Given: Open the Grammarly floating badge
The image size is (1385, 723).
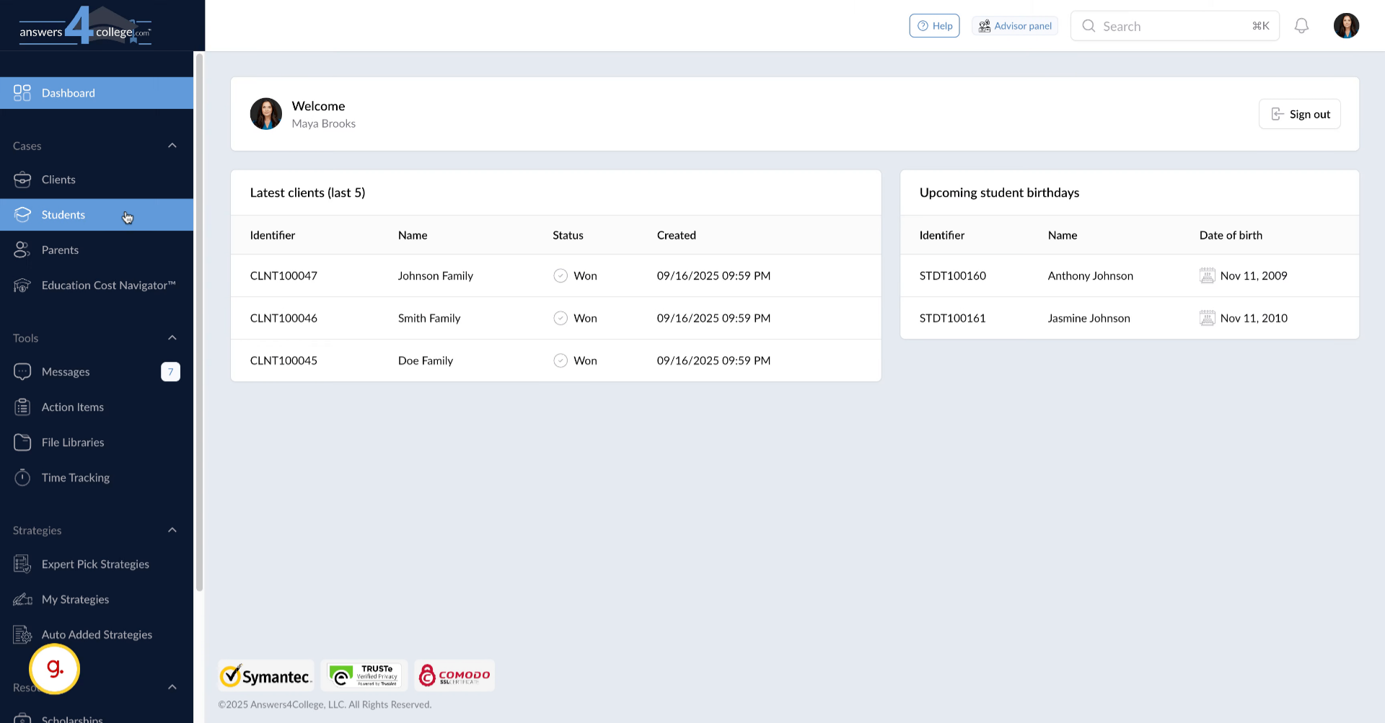Looking at the screenshot, I should click(x=55, y=669).
